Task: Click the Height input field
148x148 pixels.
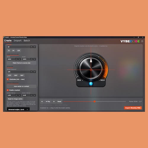Action: pyautogui.click(x=26, y=59)
